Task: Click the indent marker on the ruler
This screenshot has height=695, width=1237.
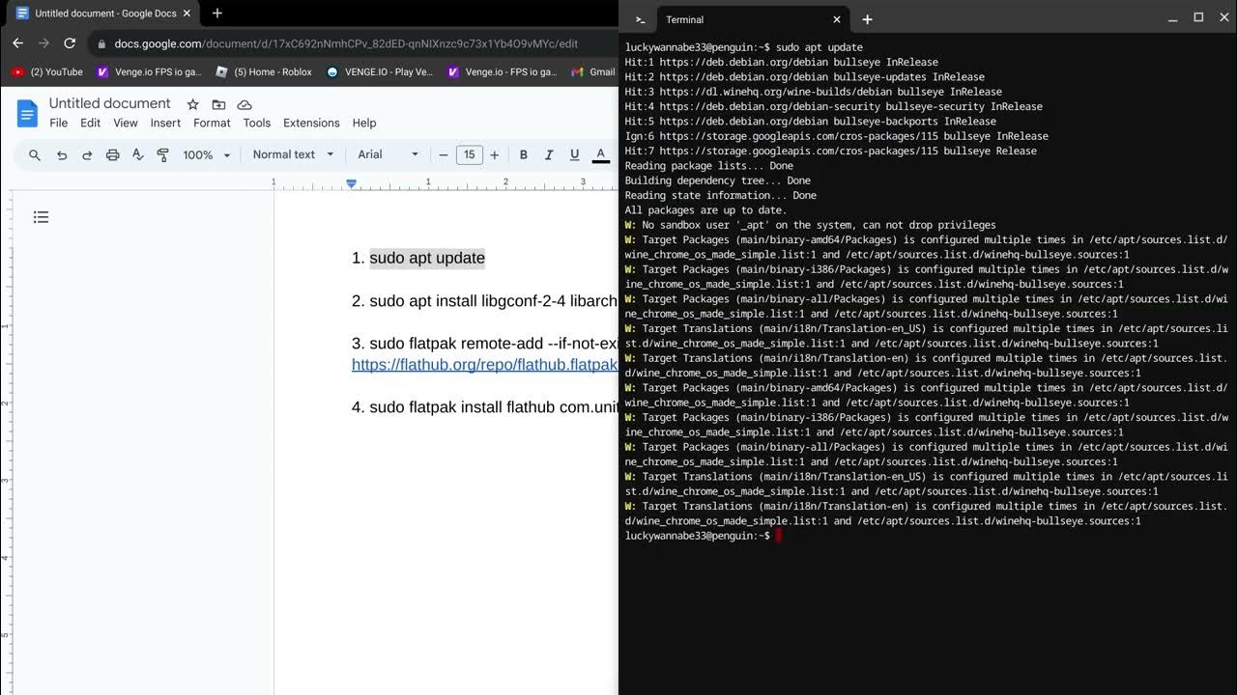Action: tap(351, 182)
